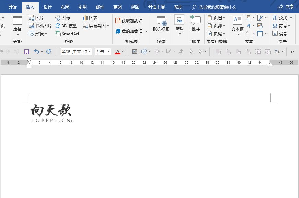Expand the 页眉 dropdown arrow

click(224, 18)
